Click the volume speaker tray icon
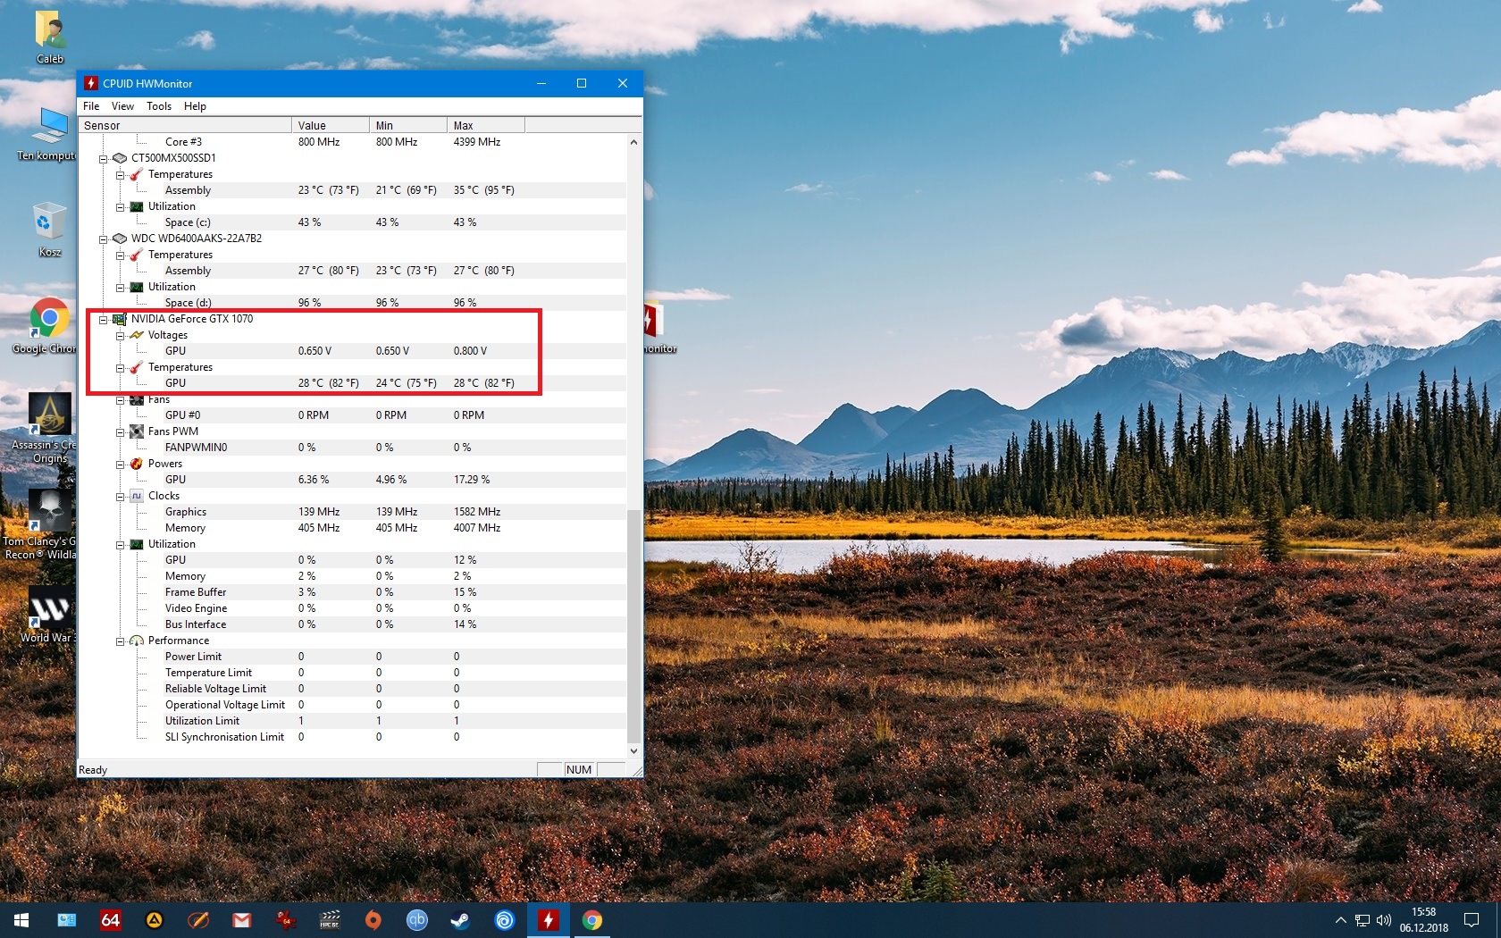Screen dimensions: 1501x938 [1384, 920]
